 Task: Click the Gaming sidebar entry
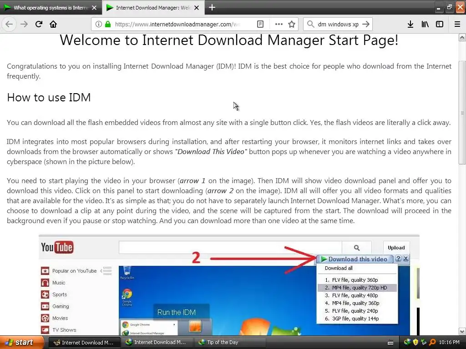(61, 306)
